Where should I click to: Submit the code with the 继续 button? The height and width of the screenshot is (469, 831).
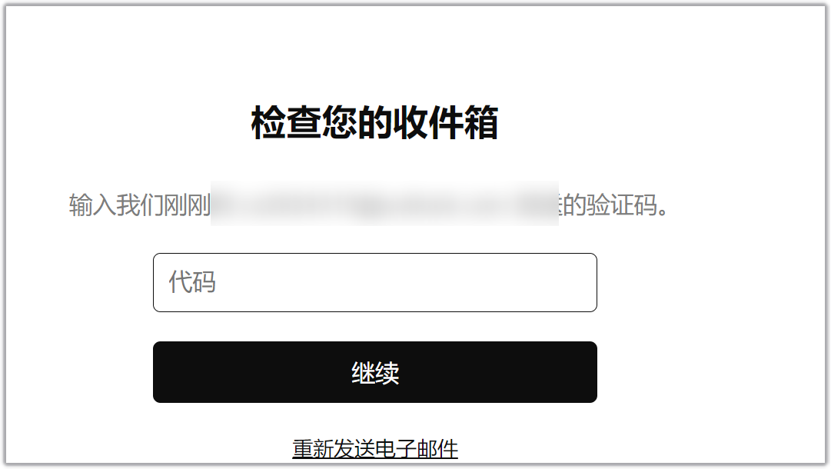[x=374, y=372]
